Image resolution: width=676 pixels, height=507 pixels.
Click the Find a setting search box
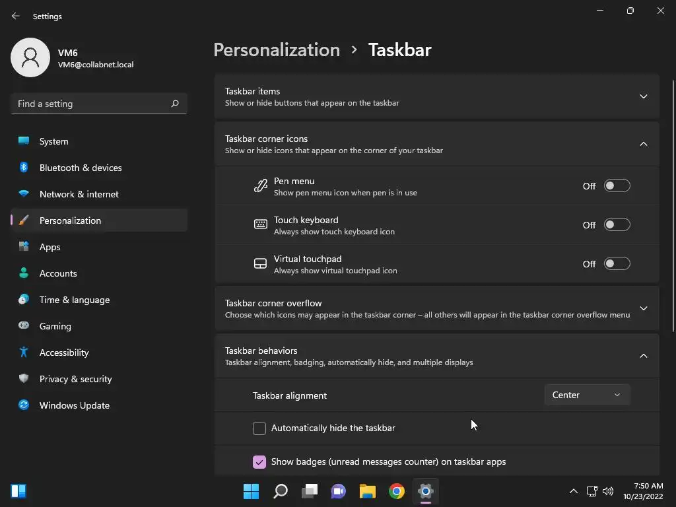tap(99, 104)
